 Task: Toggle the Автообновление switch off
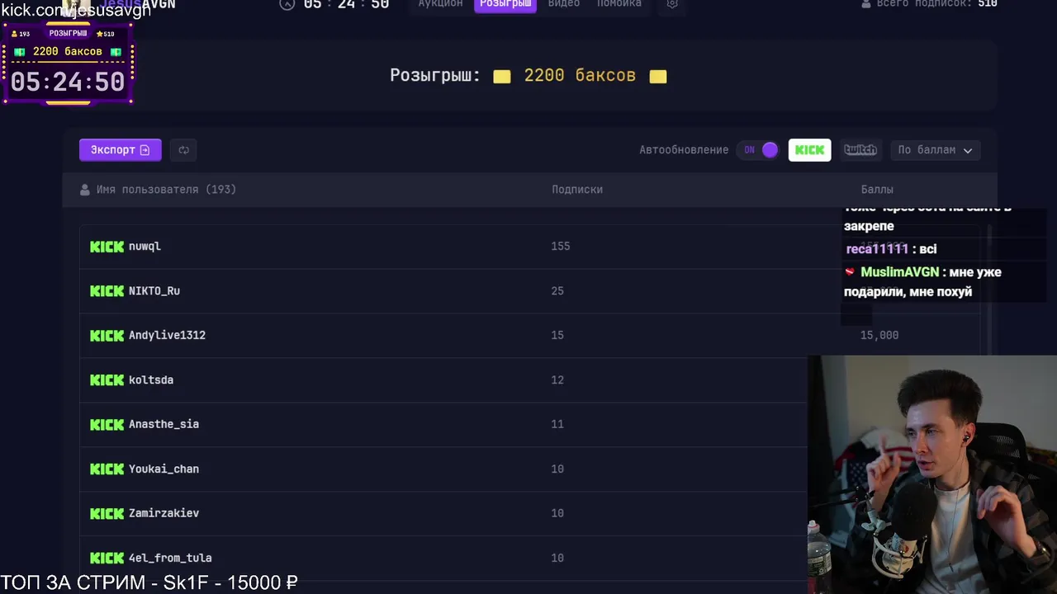(x=760, y=149)
